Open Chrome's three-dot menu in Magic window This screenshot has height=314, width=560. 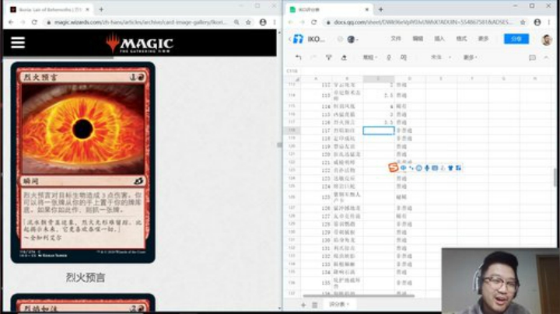click(x=275, y=22)
